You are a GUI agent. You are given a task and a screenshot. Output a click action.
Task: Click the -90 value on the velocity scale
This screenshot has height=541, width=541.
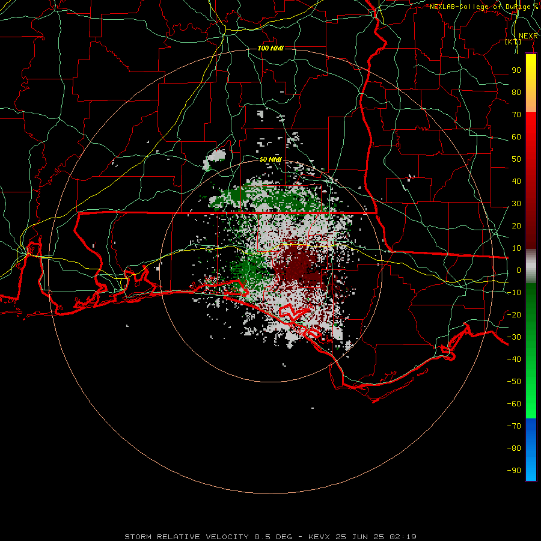[514, 471]
